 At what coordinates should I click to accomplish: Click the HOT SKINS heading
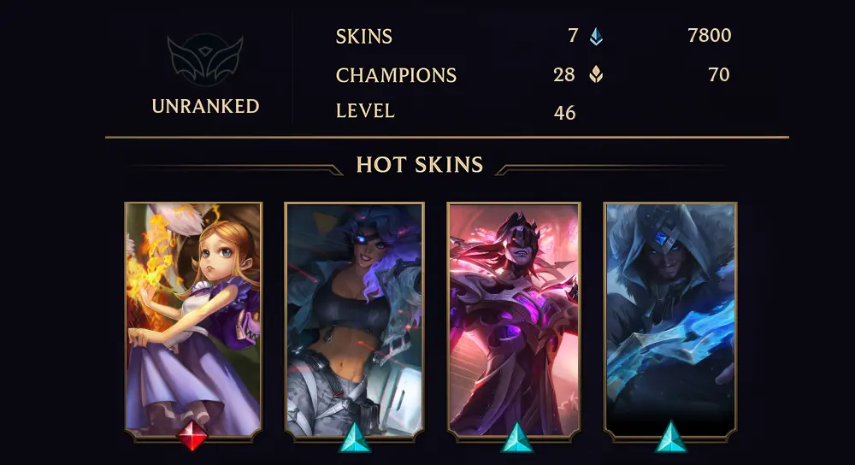(420, 165)
